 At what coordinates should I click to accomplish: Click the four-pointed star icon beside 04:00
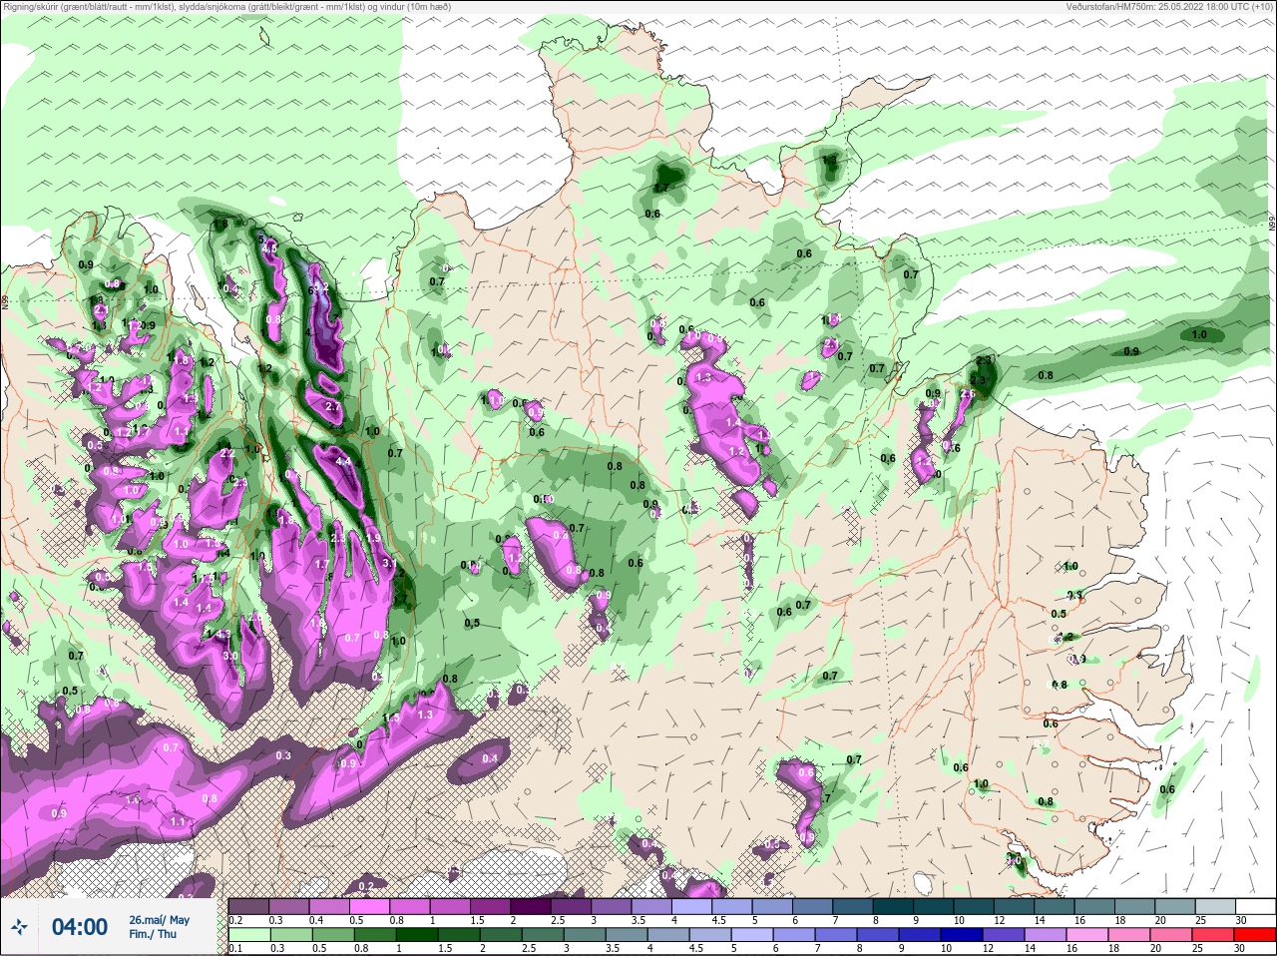(x=19, y=927)
